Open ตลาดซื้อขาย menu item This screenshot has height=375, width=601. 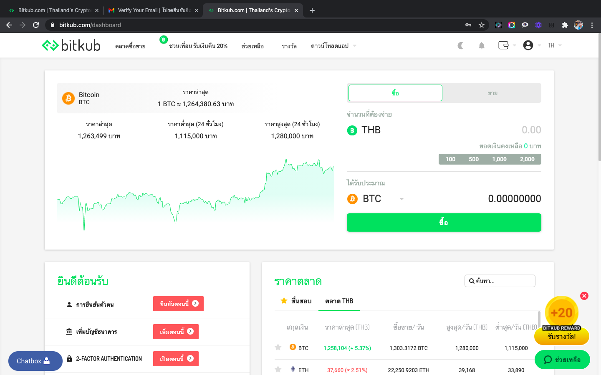(x=130, y=46)
